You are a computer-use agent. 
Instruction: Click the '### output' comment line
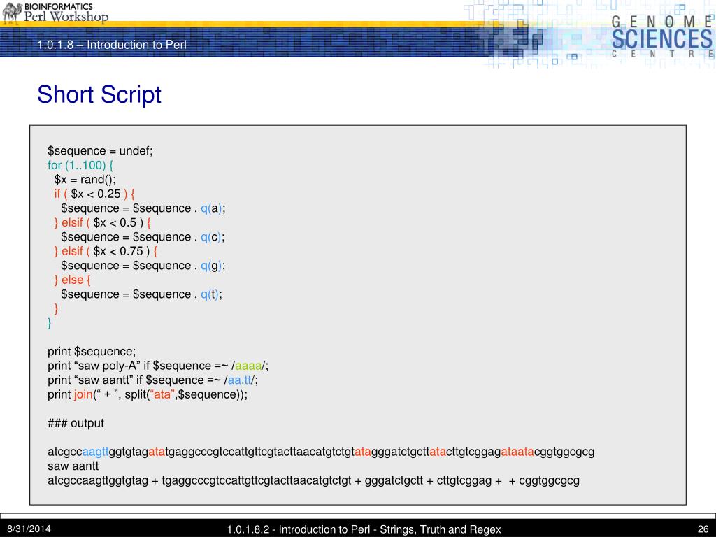[76, 423]
